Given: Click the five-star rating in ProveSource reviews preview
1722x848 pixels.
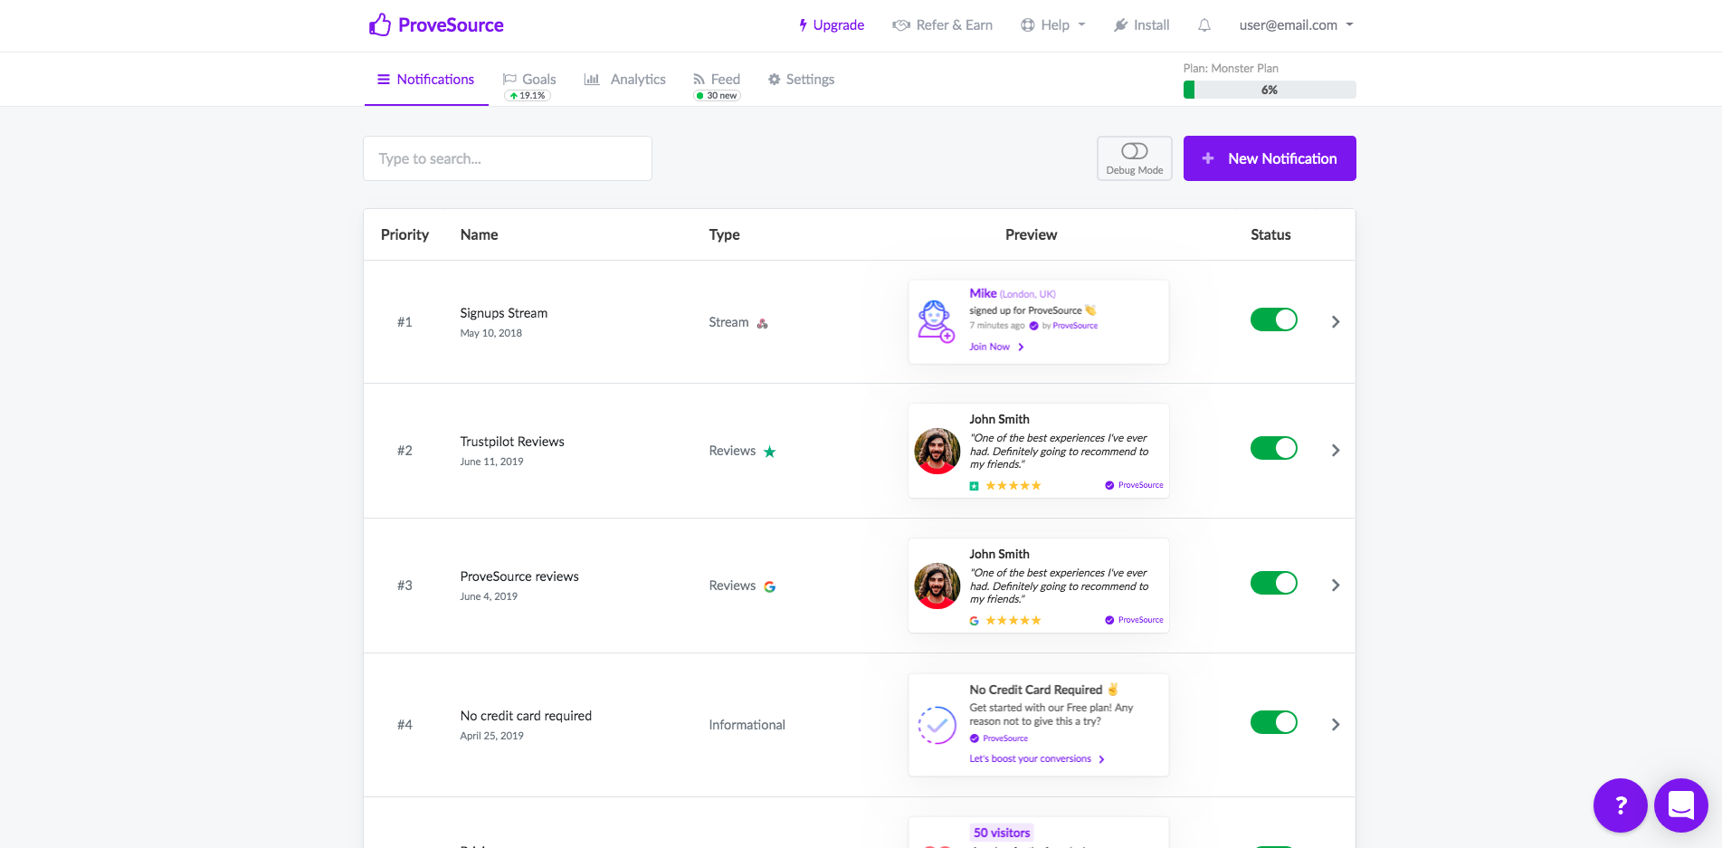Looking at the screenshot, I should click(1013, 621).
